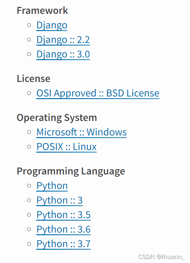Open the Python :: 3 link
The width and height of the screenshot is (190, 263).
pos(59,200)
